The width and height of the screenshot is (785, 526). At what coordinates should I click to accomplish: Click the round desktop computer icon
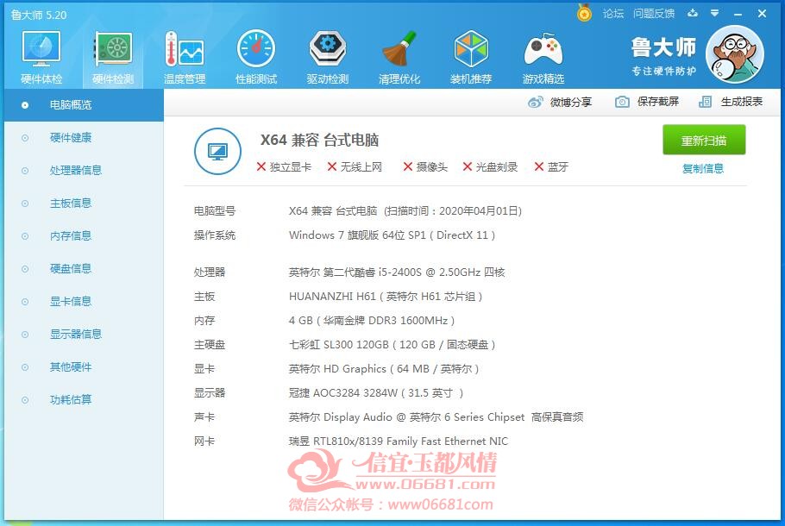(x=217, y=151)
